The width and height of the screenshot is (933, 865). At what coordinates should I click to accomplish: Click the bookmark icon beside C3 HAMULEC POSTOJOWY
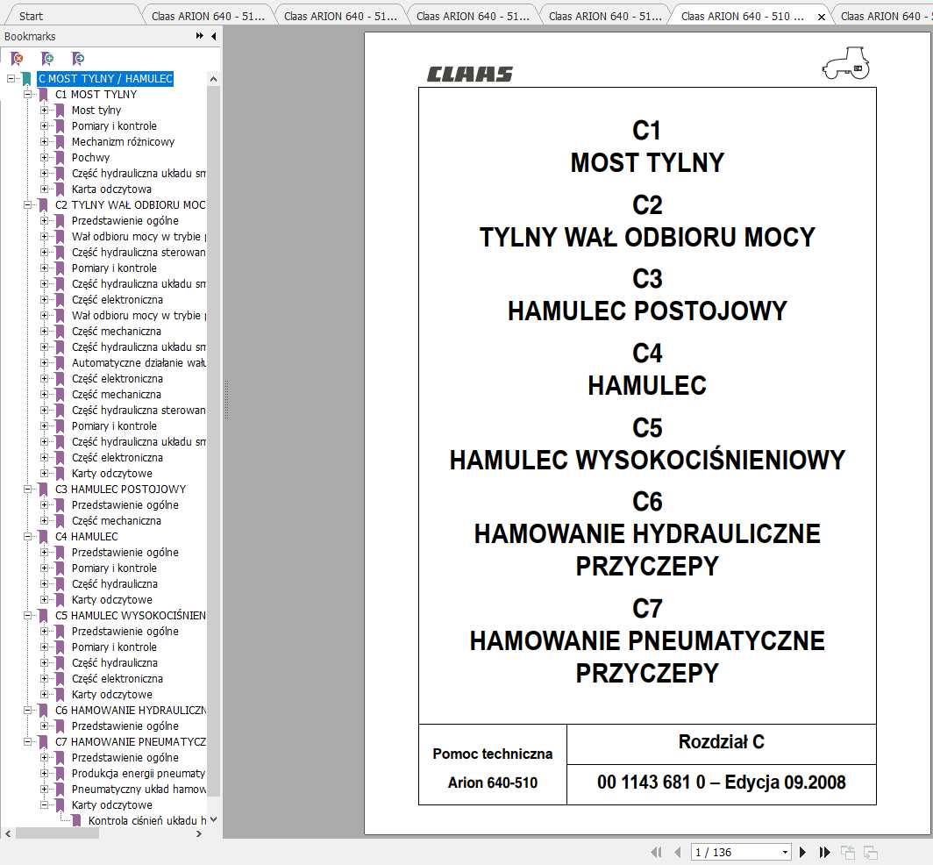click(44, 490)
